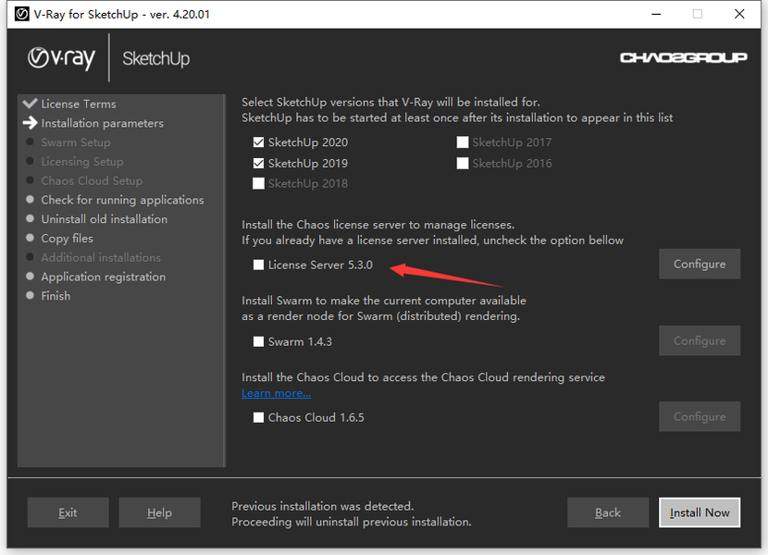
Task: Click the Licensing Setup step
Action: click(82, 161)
